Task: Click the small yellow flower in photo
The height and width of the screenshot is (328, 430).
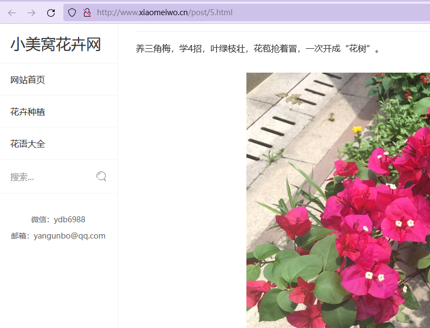Action: point(357,129)
